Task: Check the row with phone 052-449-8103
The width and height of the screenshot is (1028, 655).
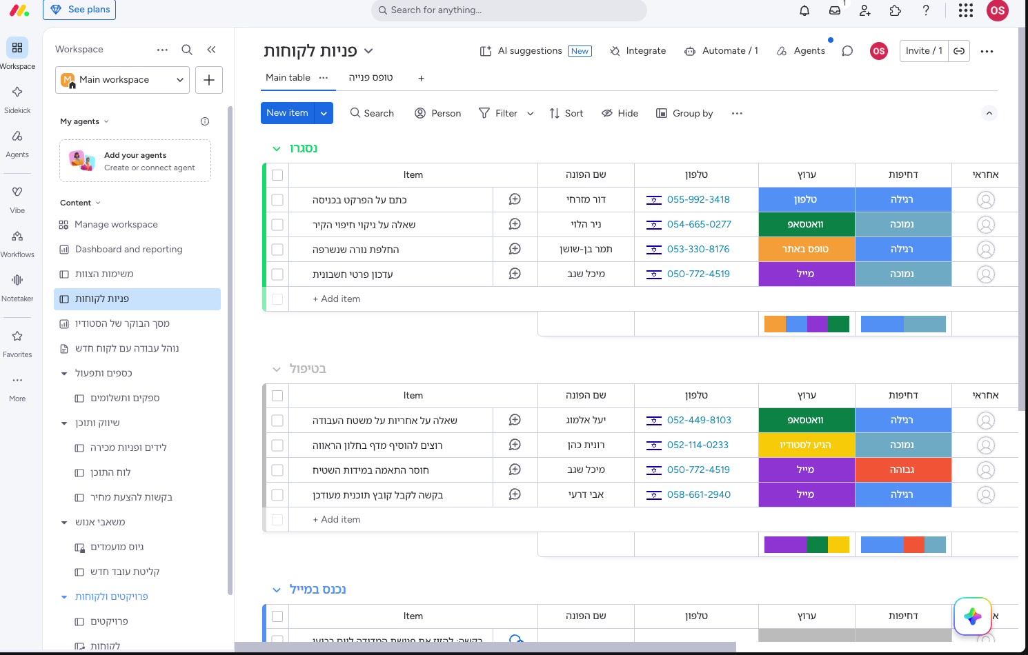Action: tap(277, 421)
